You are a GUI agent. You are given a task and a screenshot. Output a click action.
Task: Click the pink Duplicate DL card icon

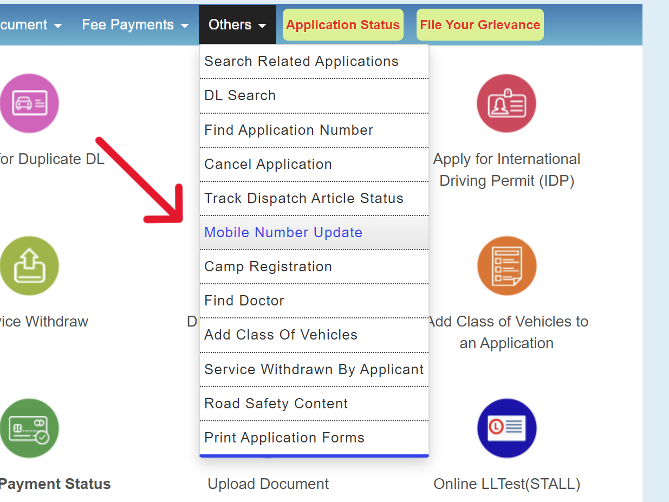tap(29, 103)
